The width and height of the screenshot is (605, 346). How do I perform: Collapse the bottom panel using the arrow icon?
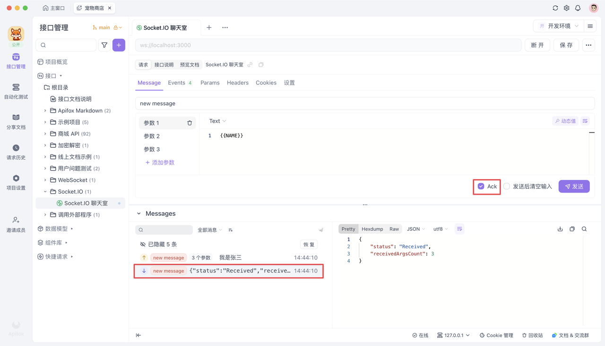138,335
